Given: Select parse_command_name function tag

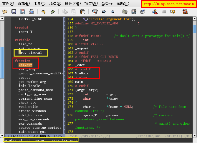Looking at the screenshot, I should pos(36,90).
